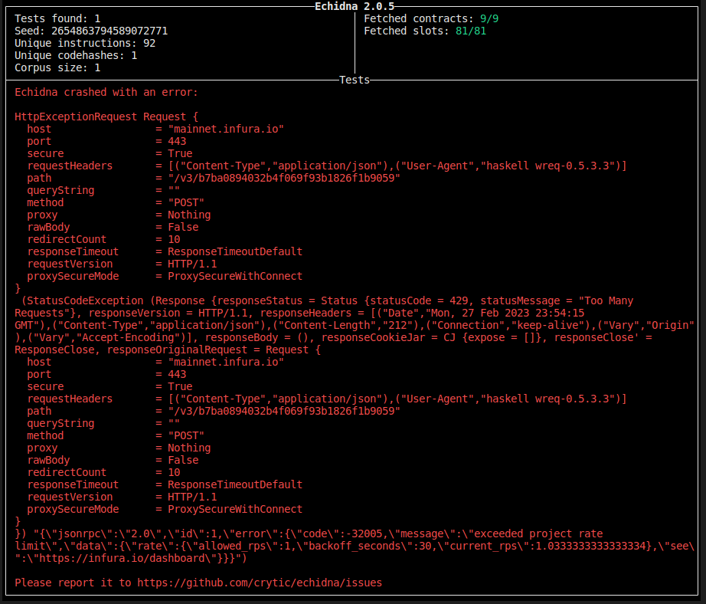Click 'HttpExceptionRequest Request {' line
Screen dimensions: 706x604
click(x=106, y=117)
